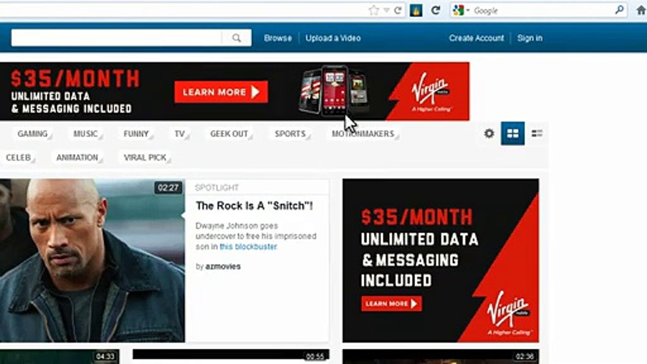Screen dimensions: 647x364
Task: Click Upload a Video in the header
Action: (333, 38)
